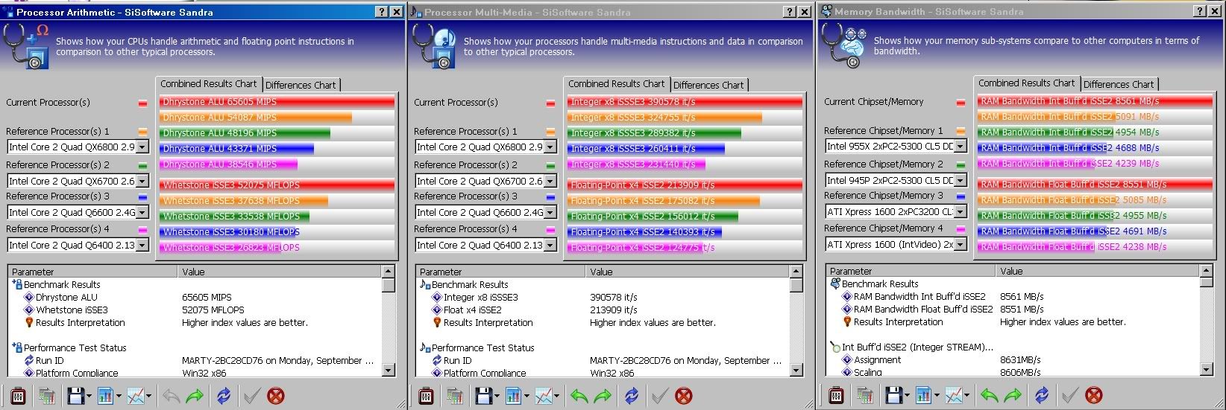The height and width of the screenshot is (410, 1226).
Task: Open Reference Chipset/Memory 1 dropdown showing Intel 955X
Action: [x=896, y=147]
